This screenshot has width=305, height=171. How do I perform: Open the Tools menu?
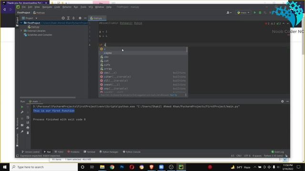click(83, 7)
